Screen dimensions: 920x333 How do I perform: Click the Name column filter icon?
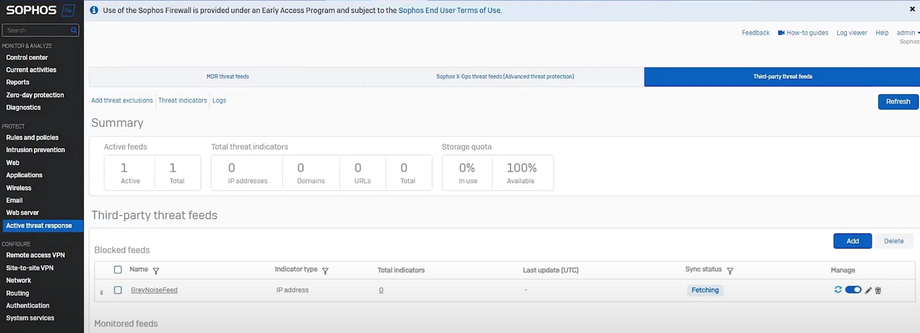[x=156, y=271]
